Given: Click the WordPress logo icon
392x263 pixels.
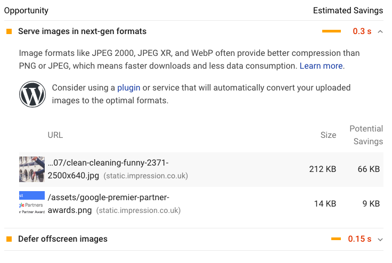Looking at the screenshot, I should tap(32, 94).
